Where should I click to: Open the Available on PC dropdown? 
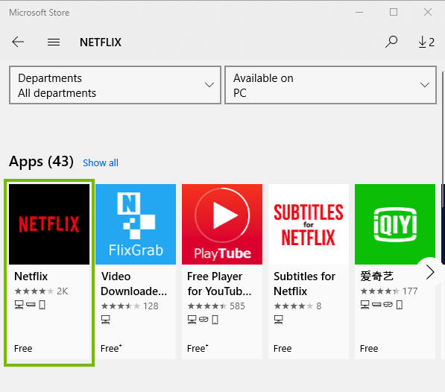coord(330,85)
